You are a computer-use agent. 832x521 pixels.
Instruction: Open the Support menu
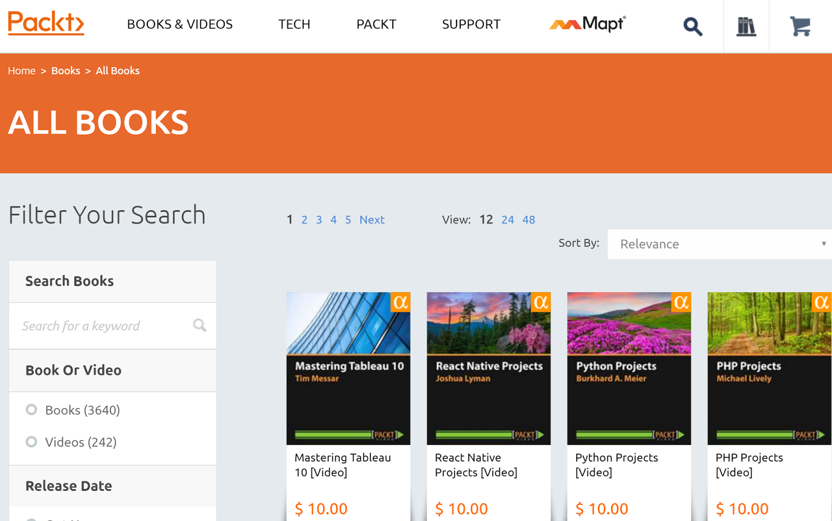471,24
